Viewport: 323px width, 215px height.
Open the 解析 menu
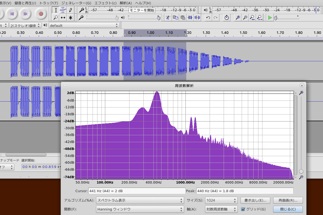click(x=126, y=3)
